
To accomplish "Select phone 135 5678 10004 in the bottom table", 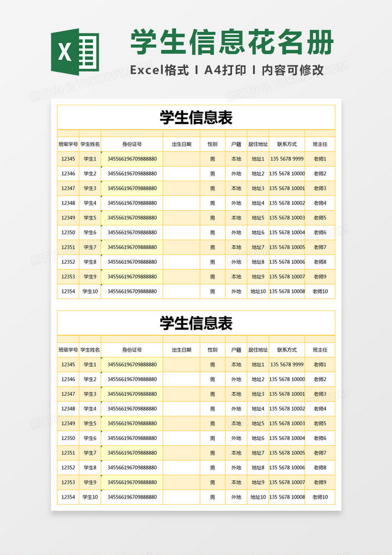I will pyautogui.click(x=287, y=438).
